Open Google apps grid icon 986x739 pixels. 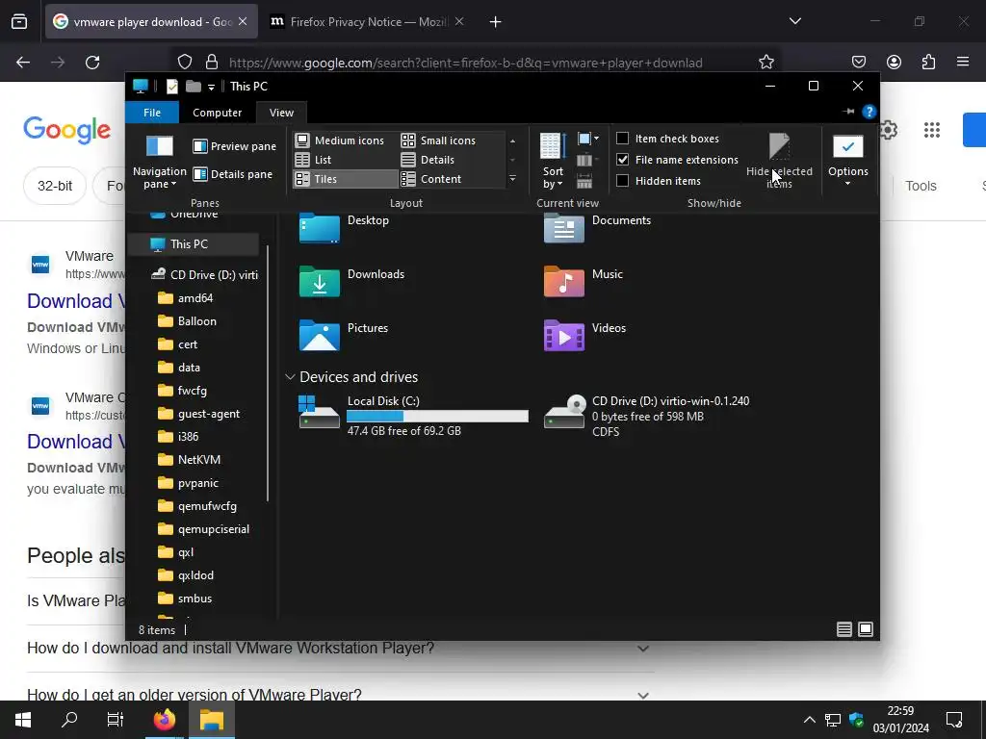(x=932, y=130)
